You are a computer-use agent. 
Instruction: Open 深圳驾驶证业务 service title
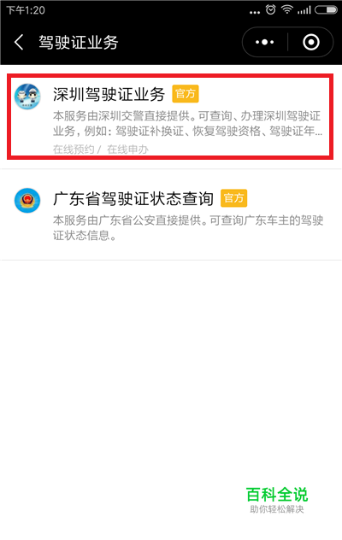pyautogui.click(x=109, y=94)
